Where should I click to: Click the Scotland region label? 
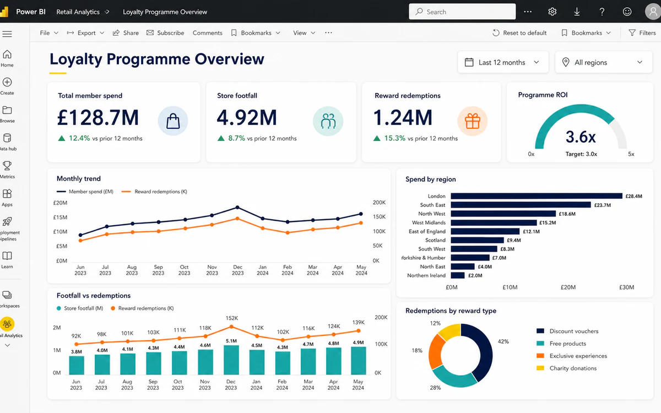(x=435, y=240)
